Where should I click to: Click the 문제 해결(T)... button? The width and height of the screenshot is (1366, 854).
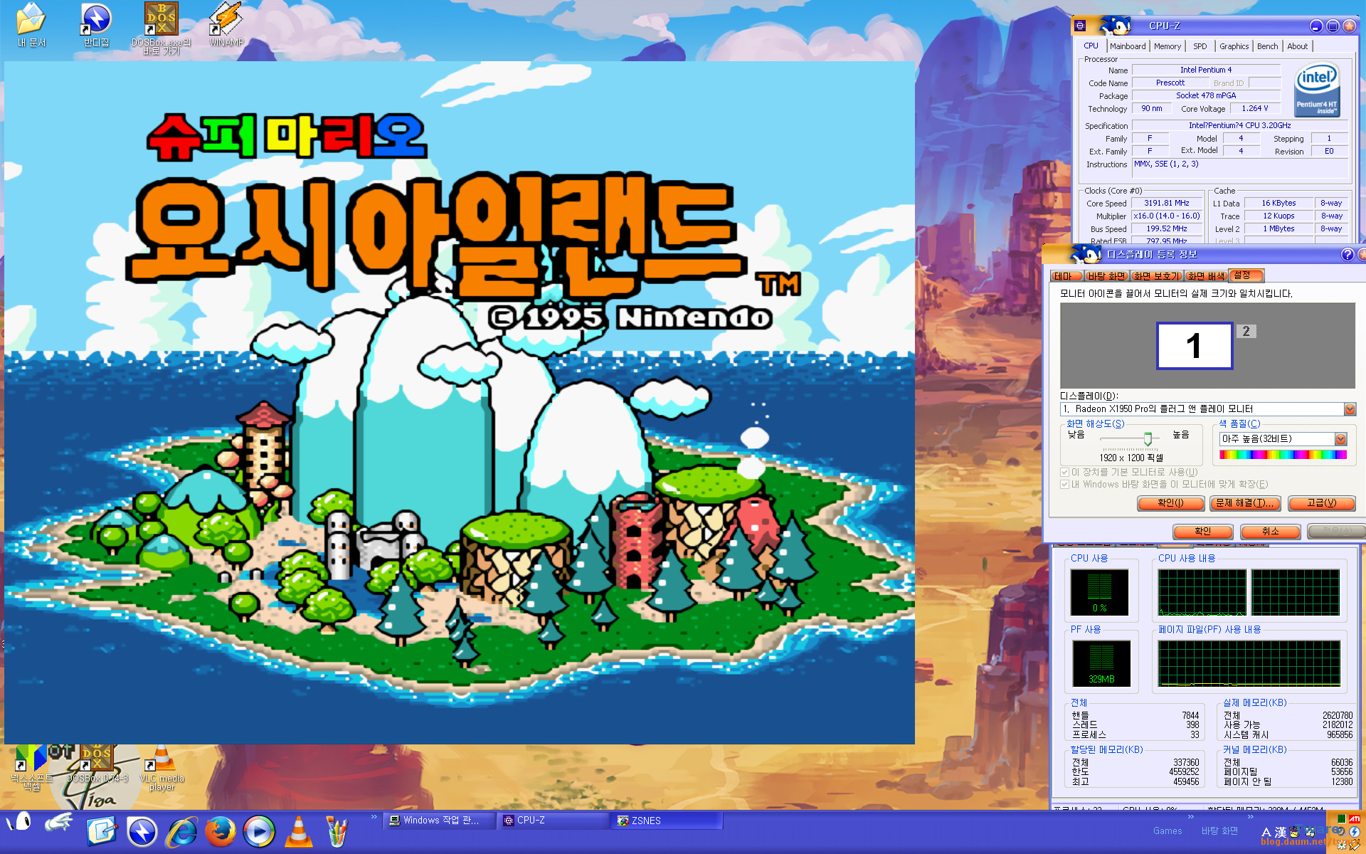pos(1245,503)
